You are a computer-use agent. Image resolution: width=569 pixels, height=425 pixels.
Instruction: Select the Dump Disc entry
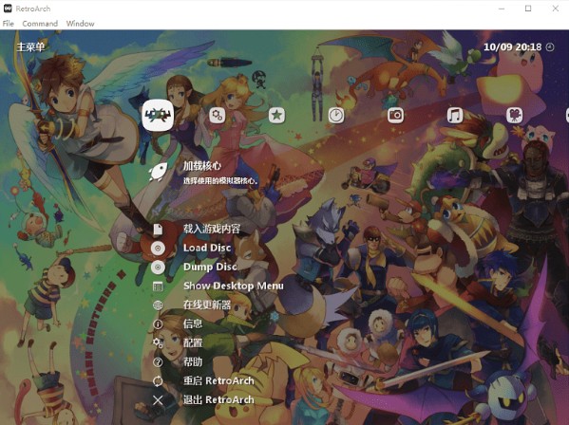click(210, 267)
